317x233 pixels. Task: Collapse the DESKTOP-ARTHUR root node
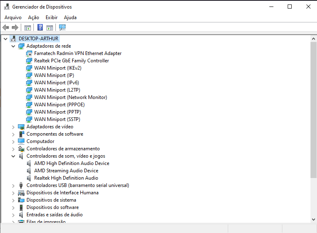point(6,39)
